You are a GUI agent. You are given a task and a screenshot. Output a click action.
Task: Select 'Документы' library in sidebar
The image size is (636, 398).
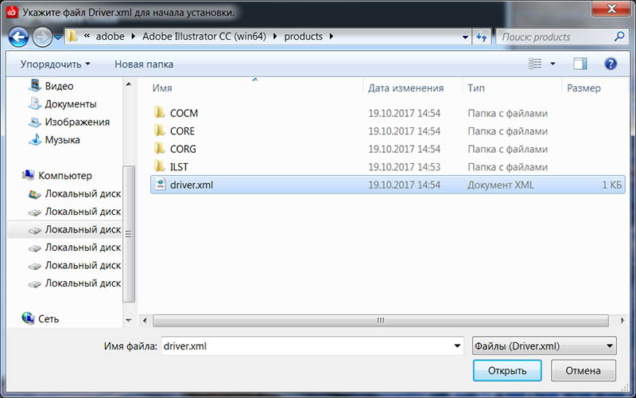(x=71, y=104)
